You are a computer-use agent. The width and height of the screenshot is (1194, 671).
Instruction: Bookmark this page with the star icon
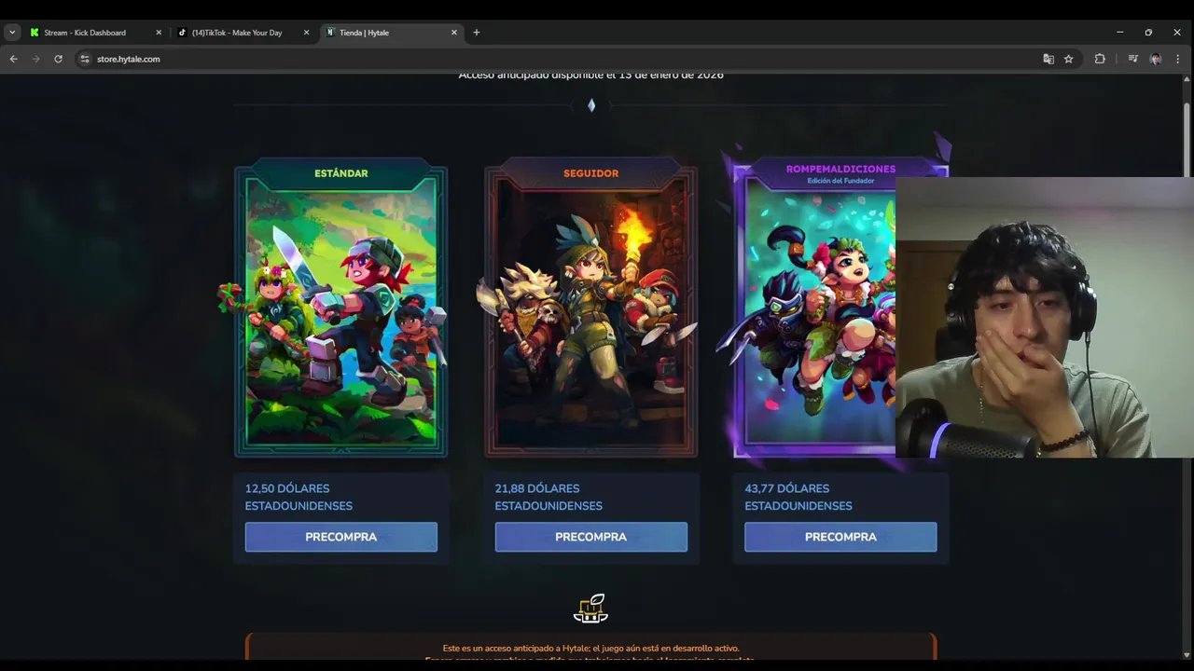(1069, 59)
